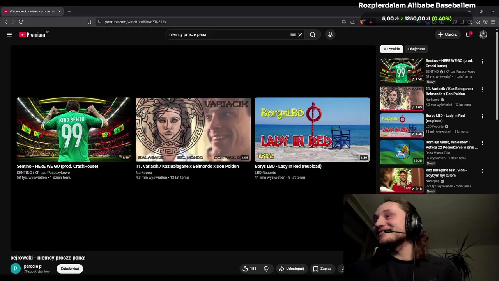This screenshot has height=281, width=499.
Task: Open the YouTube hamburger guide menu
Action: [9, 35]
